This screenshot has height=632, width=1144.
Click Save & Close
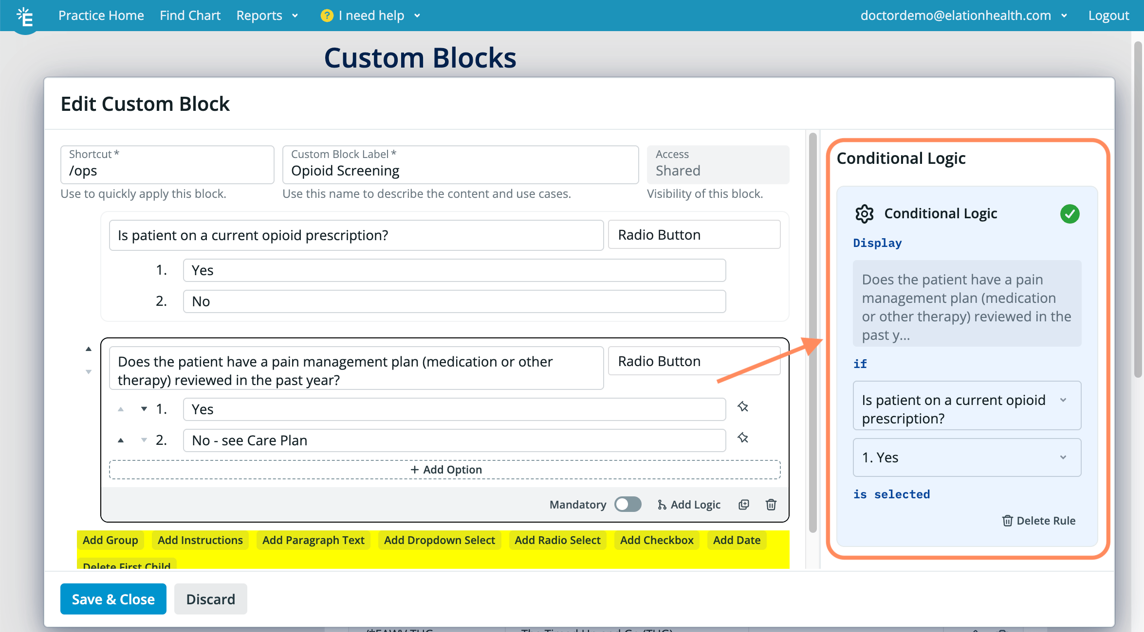point(113,599)
